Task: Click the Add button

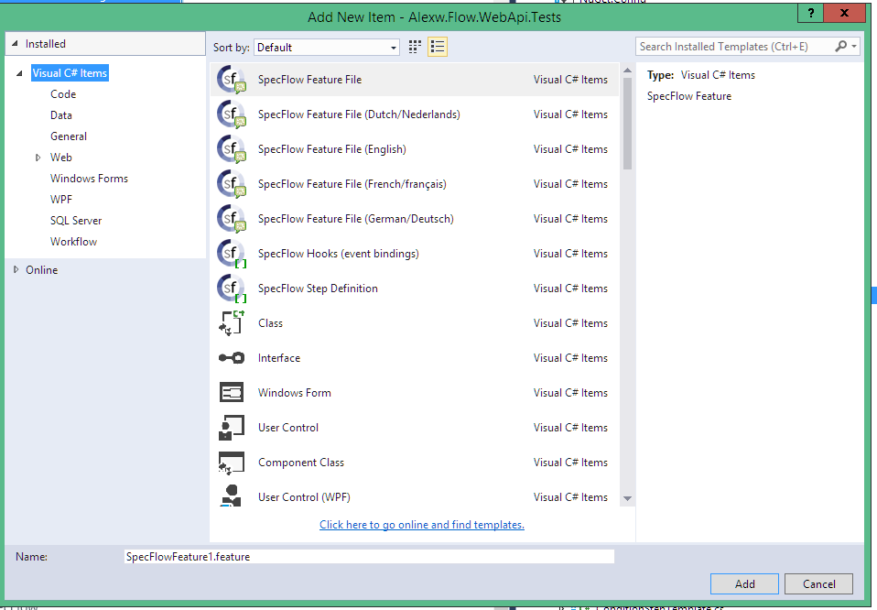Action: coord(744,583)
